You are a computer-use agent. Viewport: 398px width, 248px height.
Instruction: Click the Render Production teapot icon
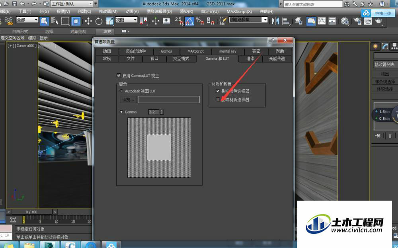(379, 21)
